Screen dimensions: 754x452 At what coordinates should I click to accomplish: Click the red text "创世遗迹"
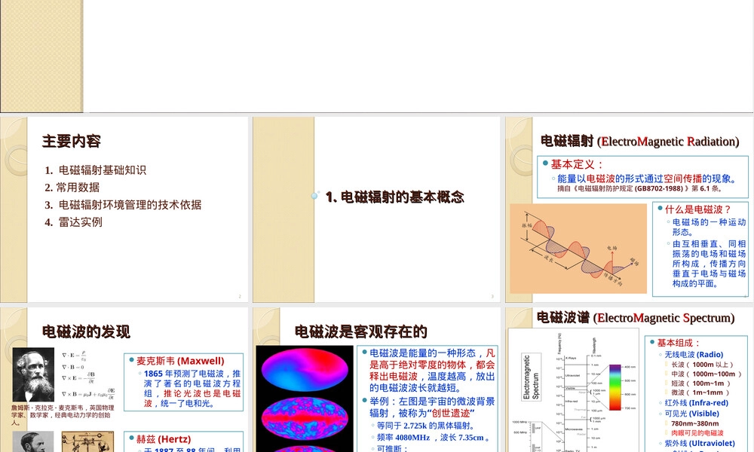tap(451, 413)
